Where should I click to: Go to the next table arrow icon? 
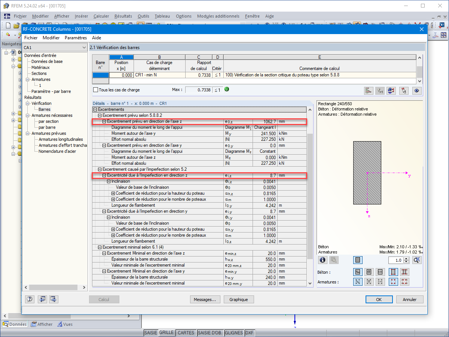point(54,299)
